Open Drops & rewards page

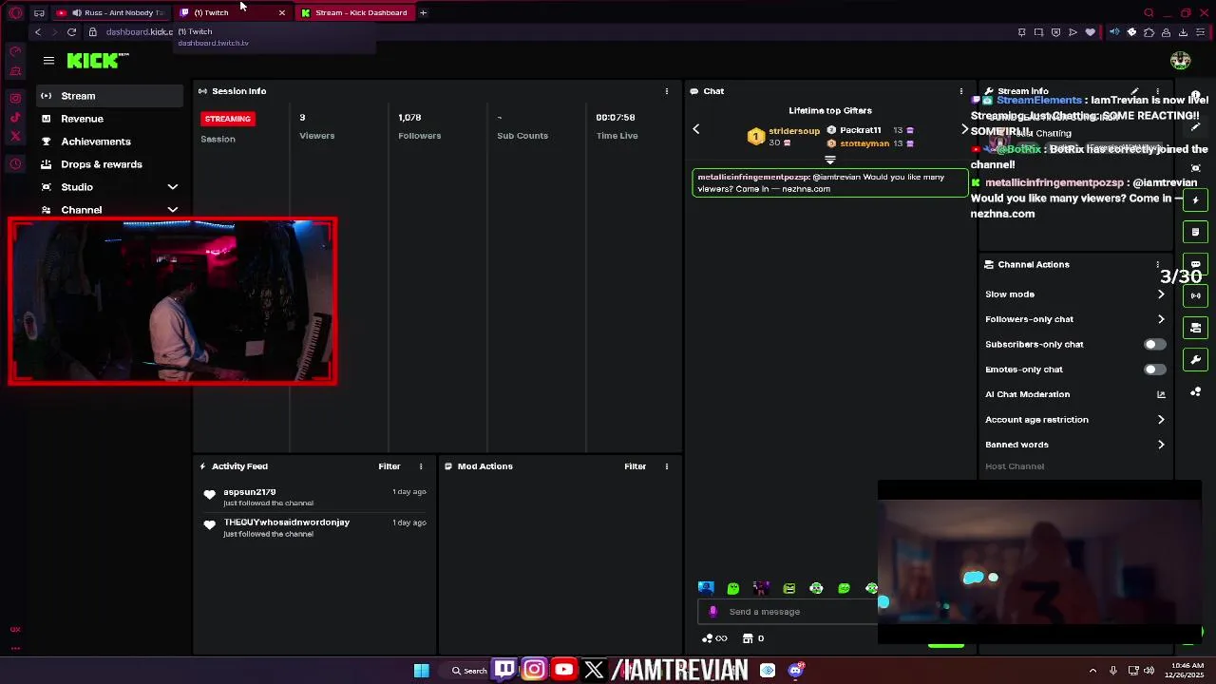coord(110,164)
